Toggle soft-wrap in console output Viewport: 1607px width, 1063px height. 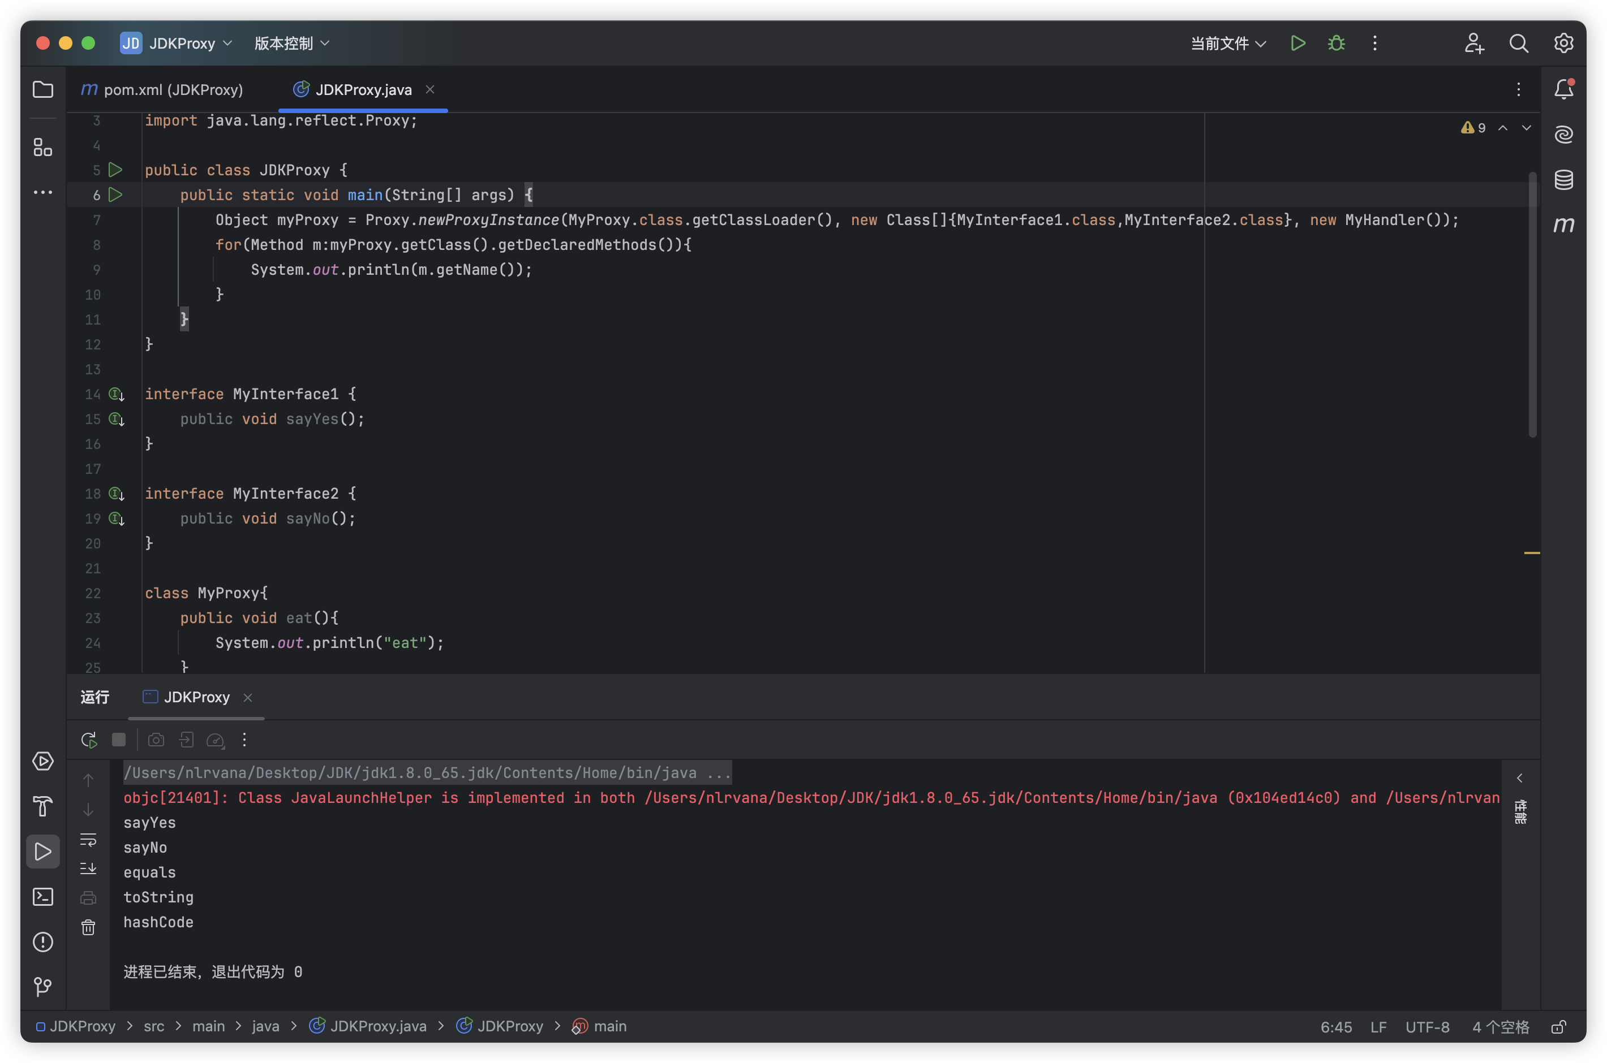tap(88, 839)
